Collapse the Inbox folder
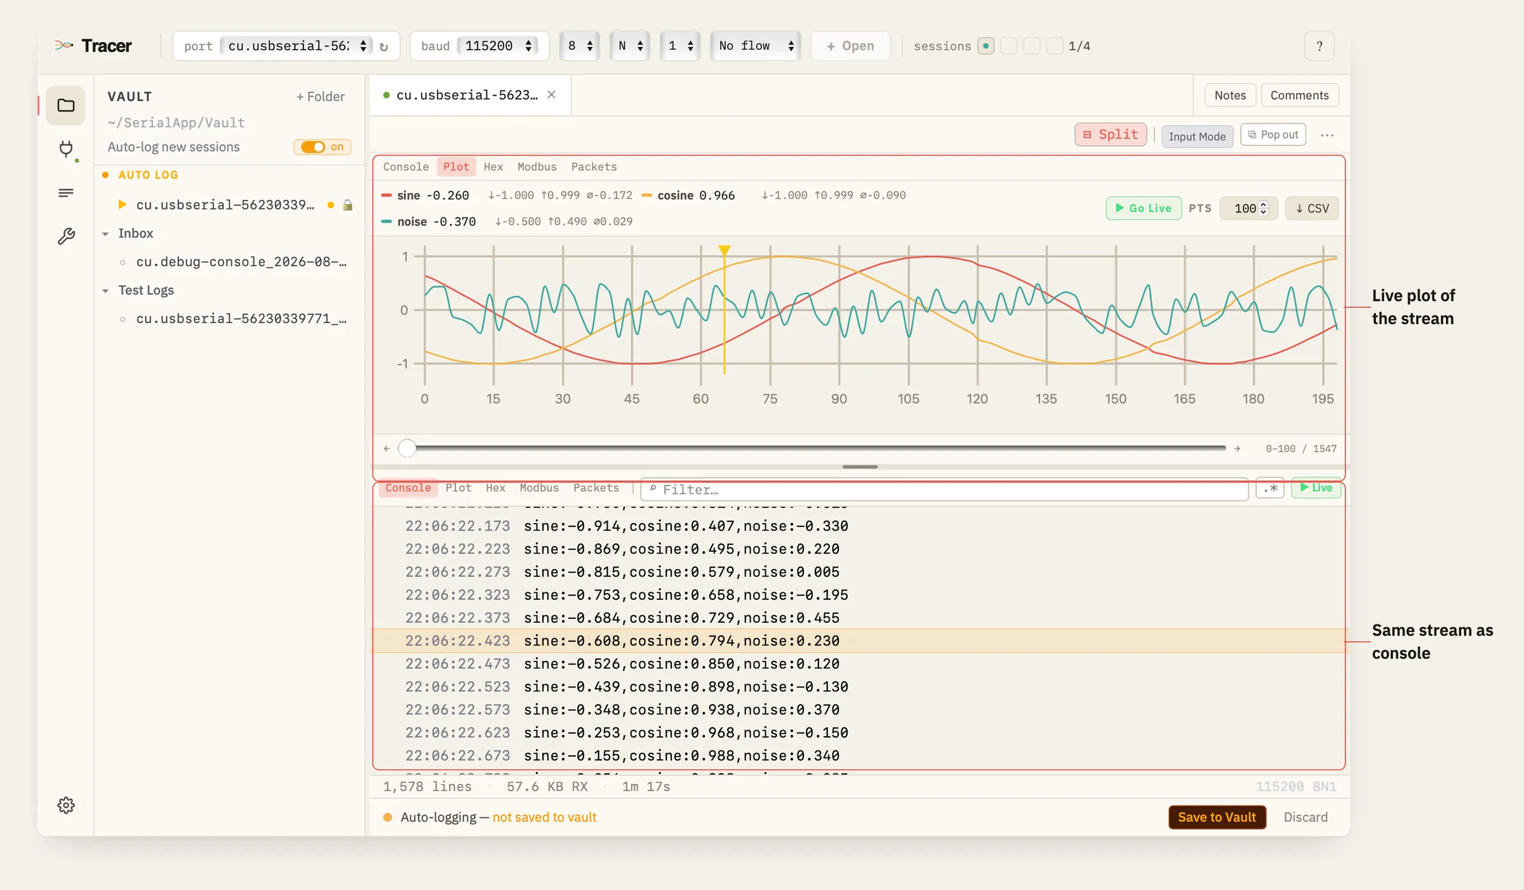The height and width of the screenshot is (890, 1524). tap(105, 234)
